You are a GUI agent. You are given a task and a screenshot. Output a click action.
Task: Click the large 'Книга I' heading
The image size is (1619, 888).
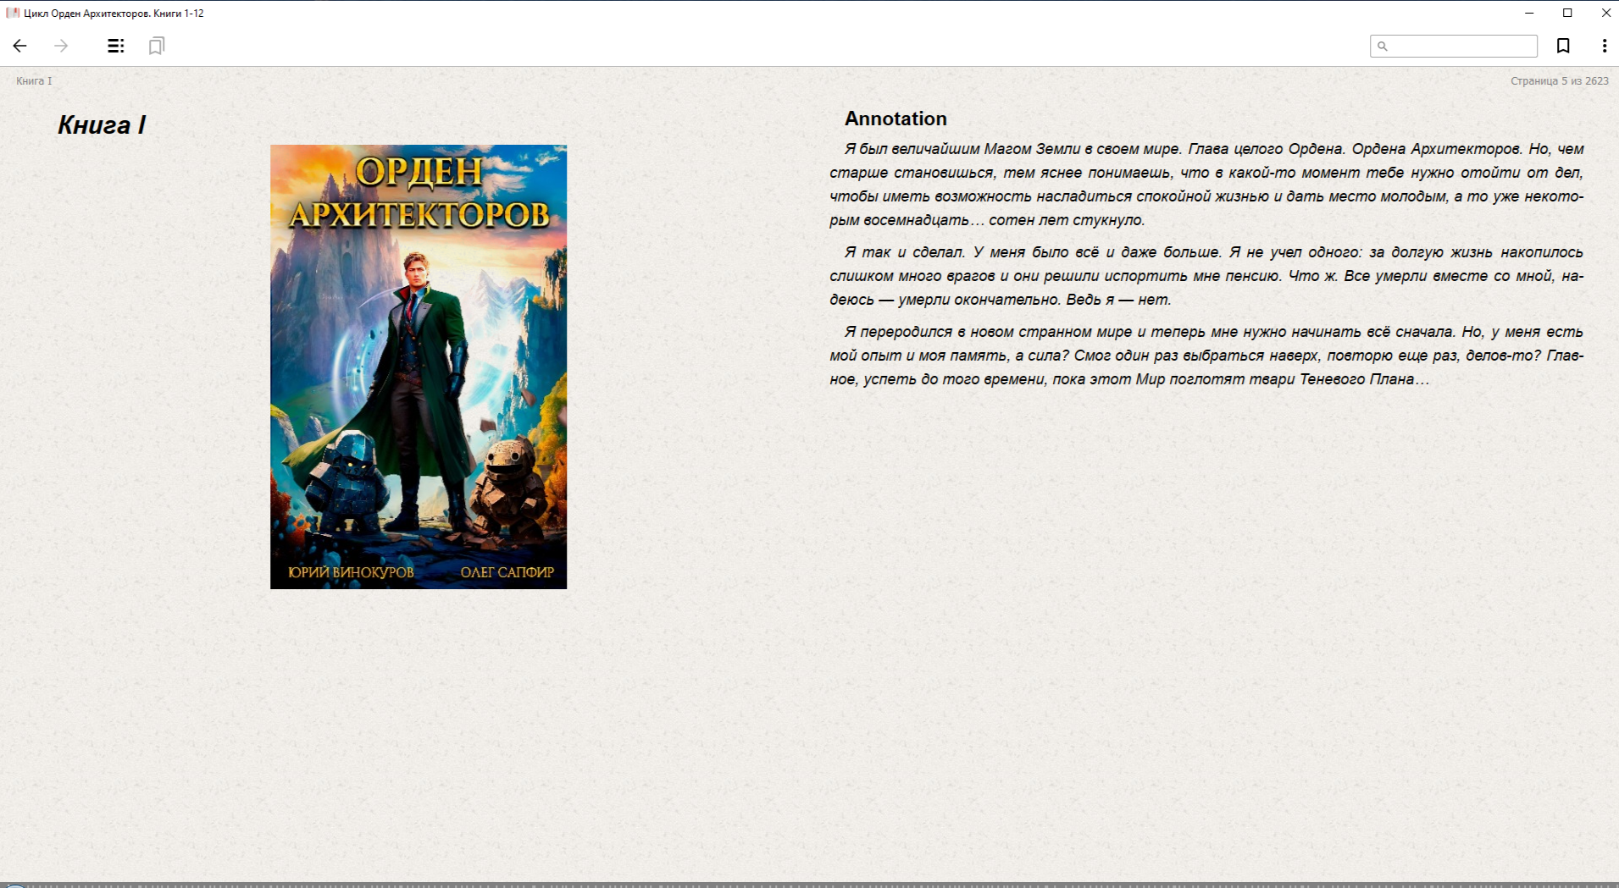tap(102, 125)
